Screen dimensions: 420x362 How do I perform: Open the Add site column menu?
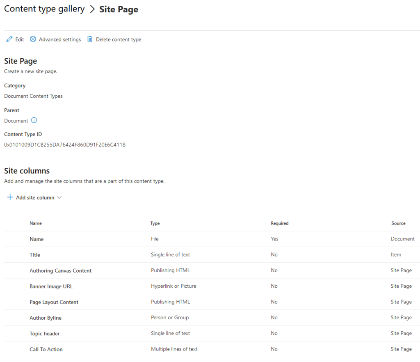tap(35, 197)
